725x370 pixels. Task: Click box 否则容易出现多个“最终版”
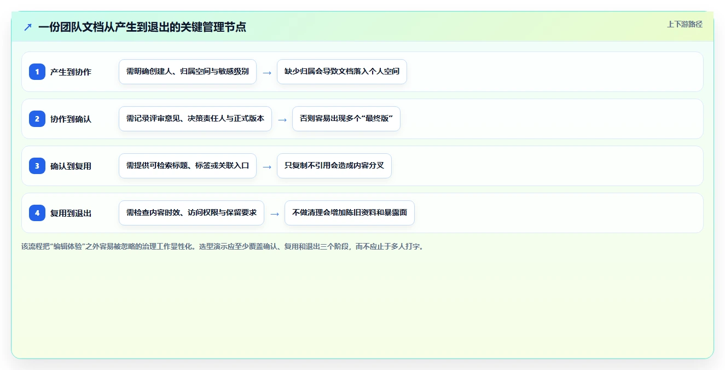[346, 119]
